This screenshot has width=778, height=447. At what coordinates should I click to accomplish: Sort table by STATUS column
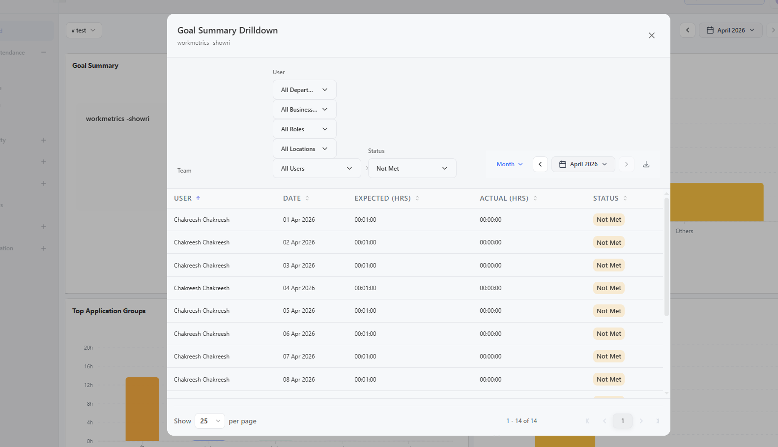click(x=610, y=198)
